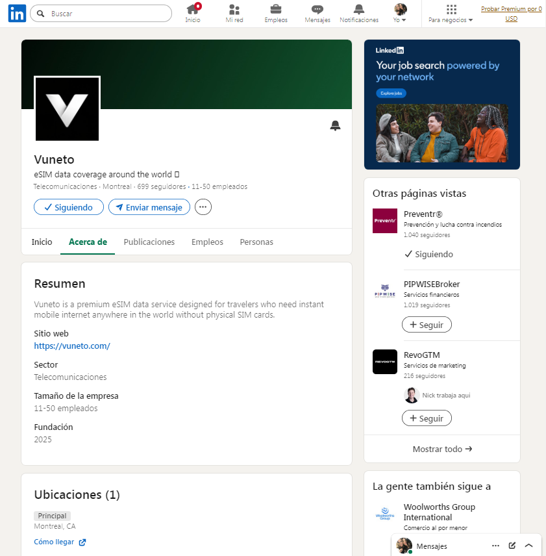
Task: Follow RevoGTM with Seguir button
Action: point(427,418)
